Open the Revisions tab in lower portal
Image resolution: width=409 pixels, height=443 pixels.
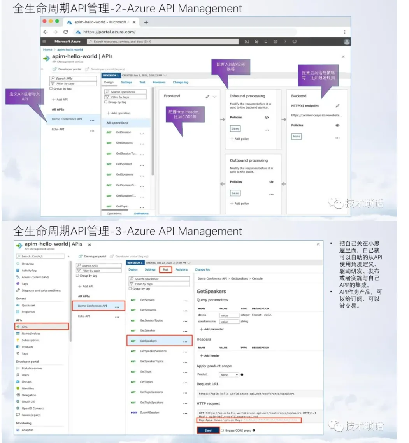click(x=182, y=269)
